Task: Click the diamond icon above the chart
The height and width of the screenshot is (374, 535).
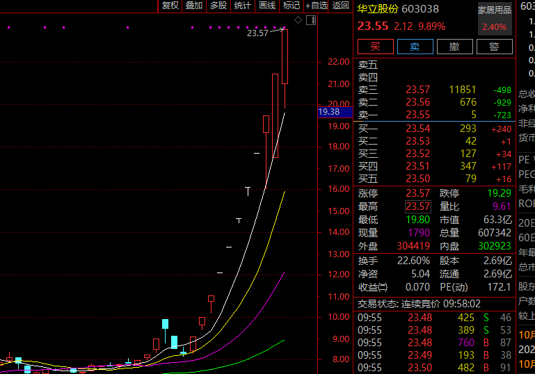Action: 298,20
